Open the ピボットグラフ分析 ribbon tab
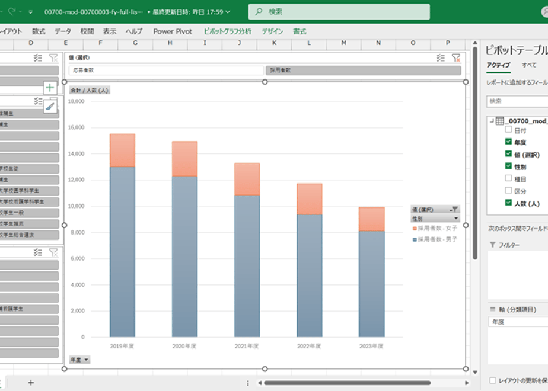Image resolution: width=548 pixels, height=391 pixels. pyautogui.click(x=228, y=31)
